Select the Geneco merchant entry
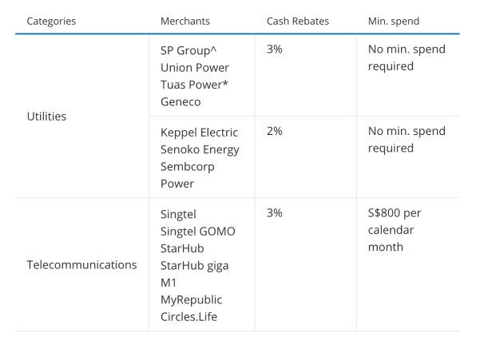Screen dimensions: 480x341 tap(180, 102)
